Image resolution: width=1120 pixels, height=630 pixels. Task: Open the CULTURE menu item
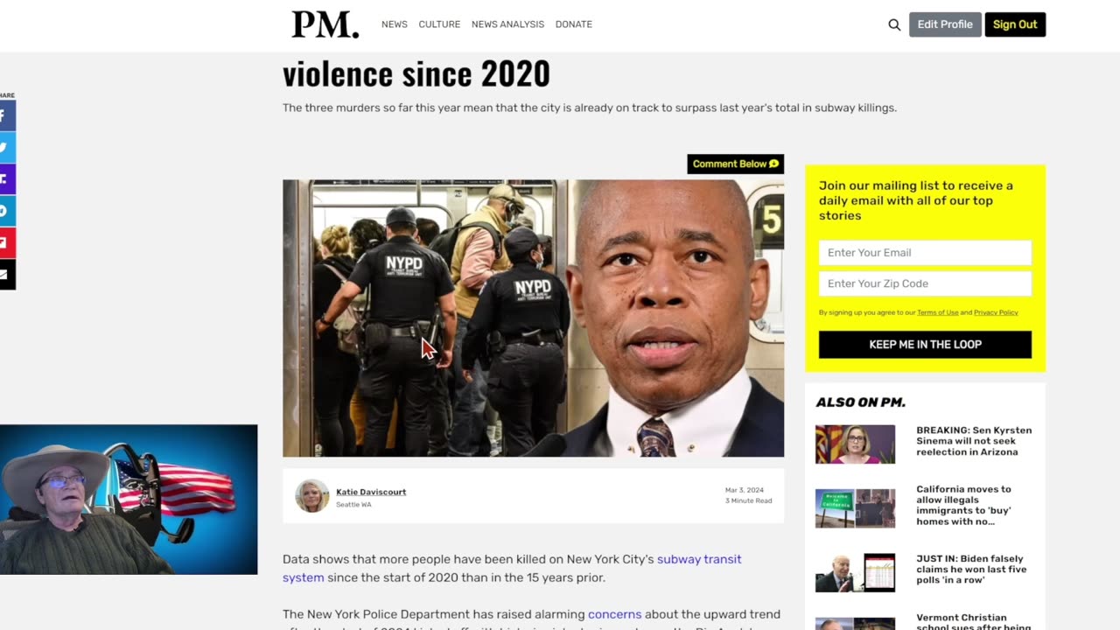(x=439, y=24)
